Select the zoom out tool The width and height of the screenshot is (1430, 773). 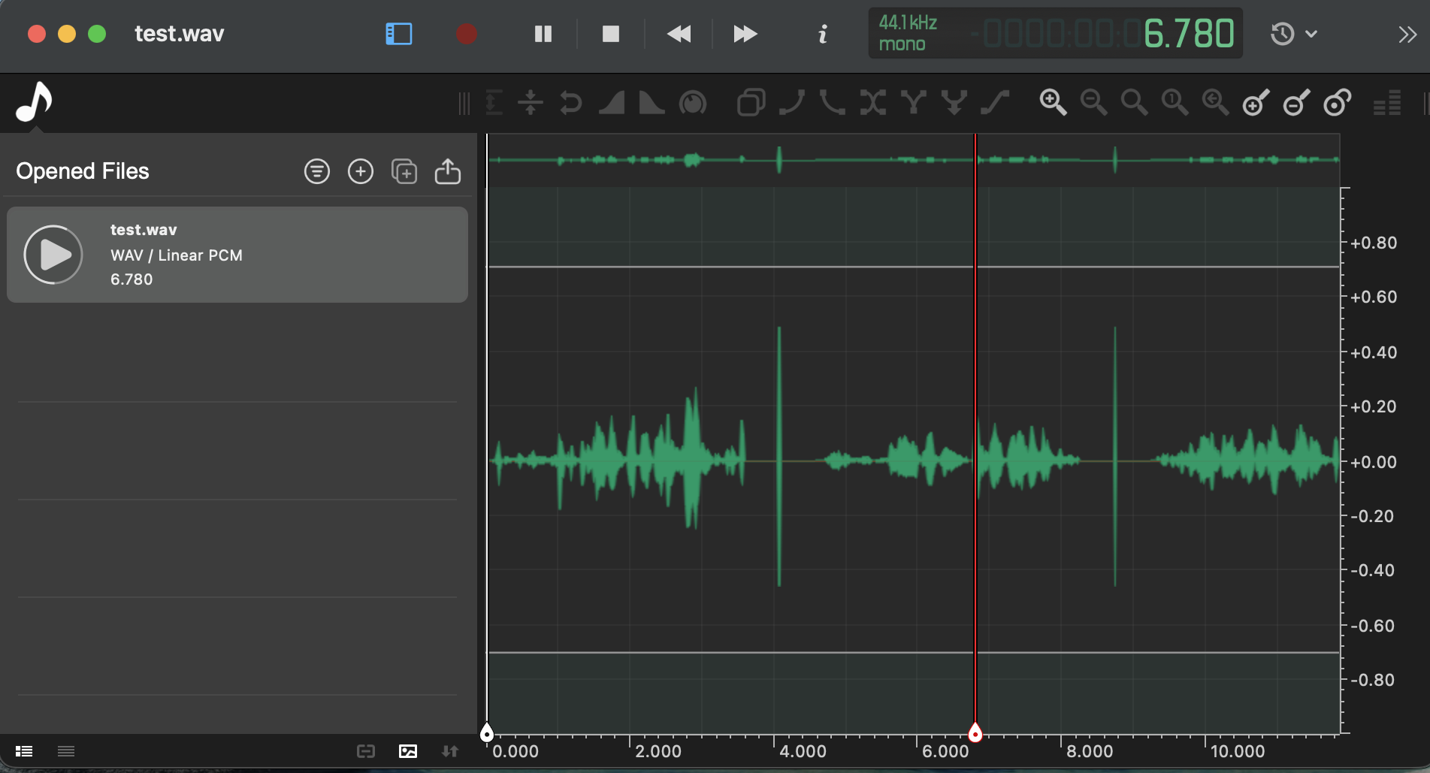[1093, 103]
